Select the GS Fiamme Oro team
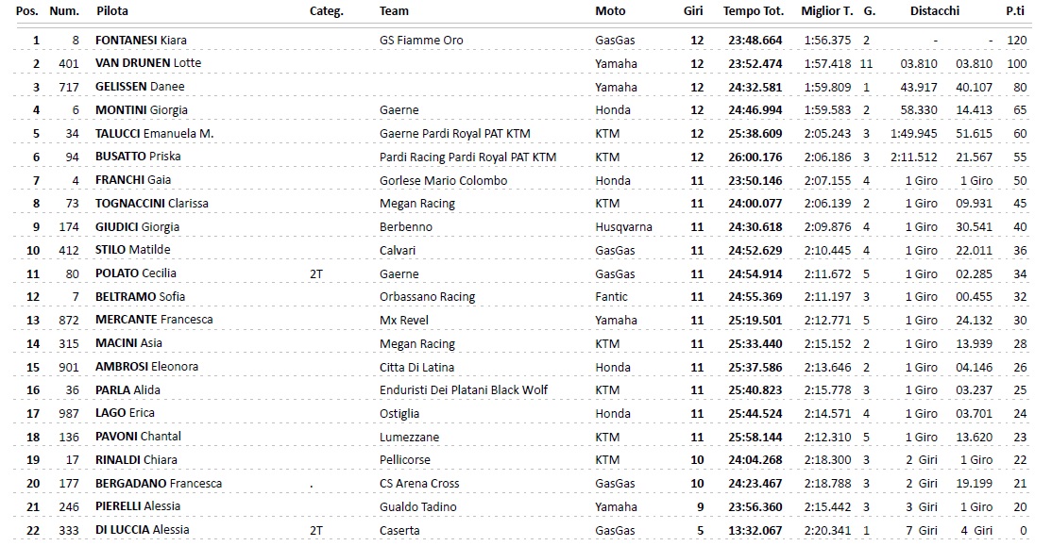1052x546 pixels. pyautogui.click(x=421, y=41)
